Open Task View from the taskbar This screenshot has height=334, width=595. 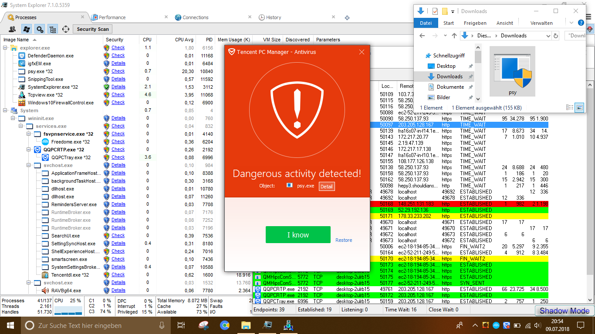pos(181,325)
